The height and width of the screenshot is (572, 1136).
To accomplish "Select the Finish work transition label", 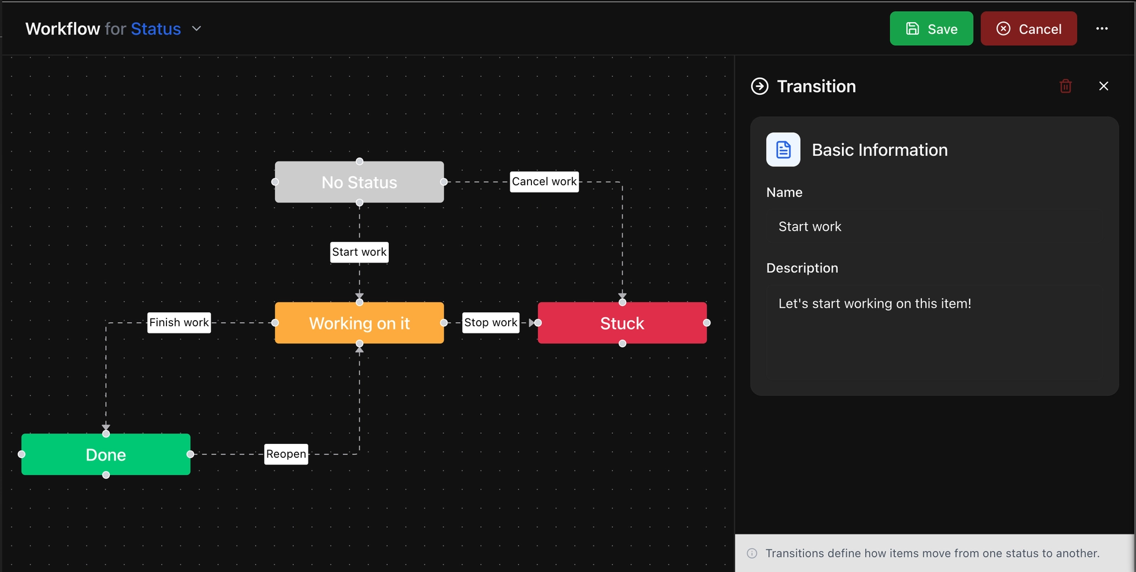I will [179, 322].
